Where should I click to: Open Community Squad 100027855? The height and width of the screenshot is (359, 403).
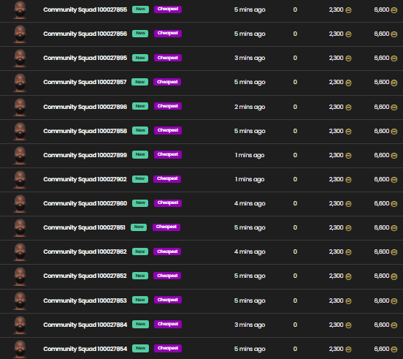click(85, 10)
